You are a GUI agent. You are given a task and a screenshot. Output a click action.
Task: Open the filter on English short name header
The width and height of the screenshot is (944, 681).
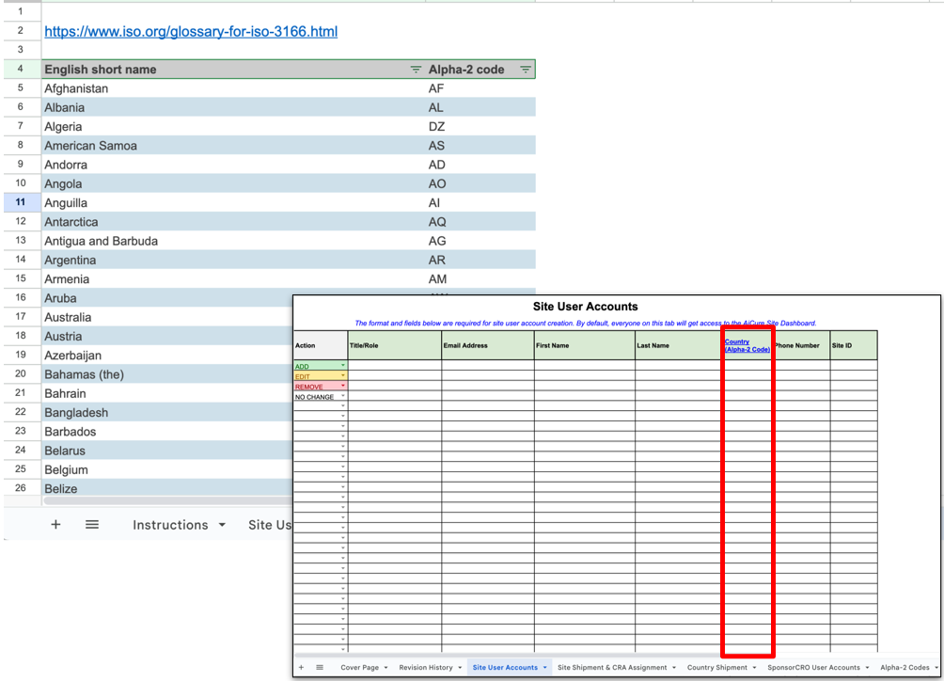[415, 69]
